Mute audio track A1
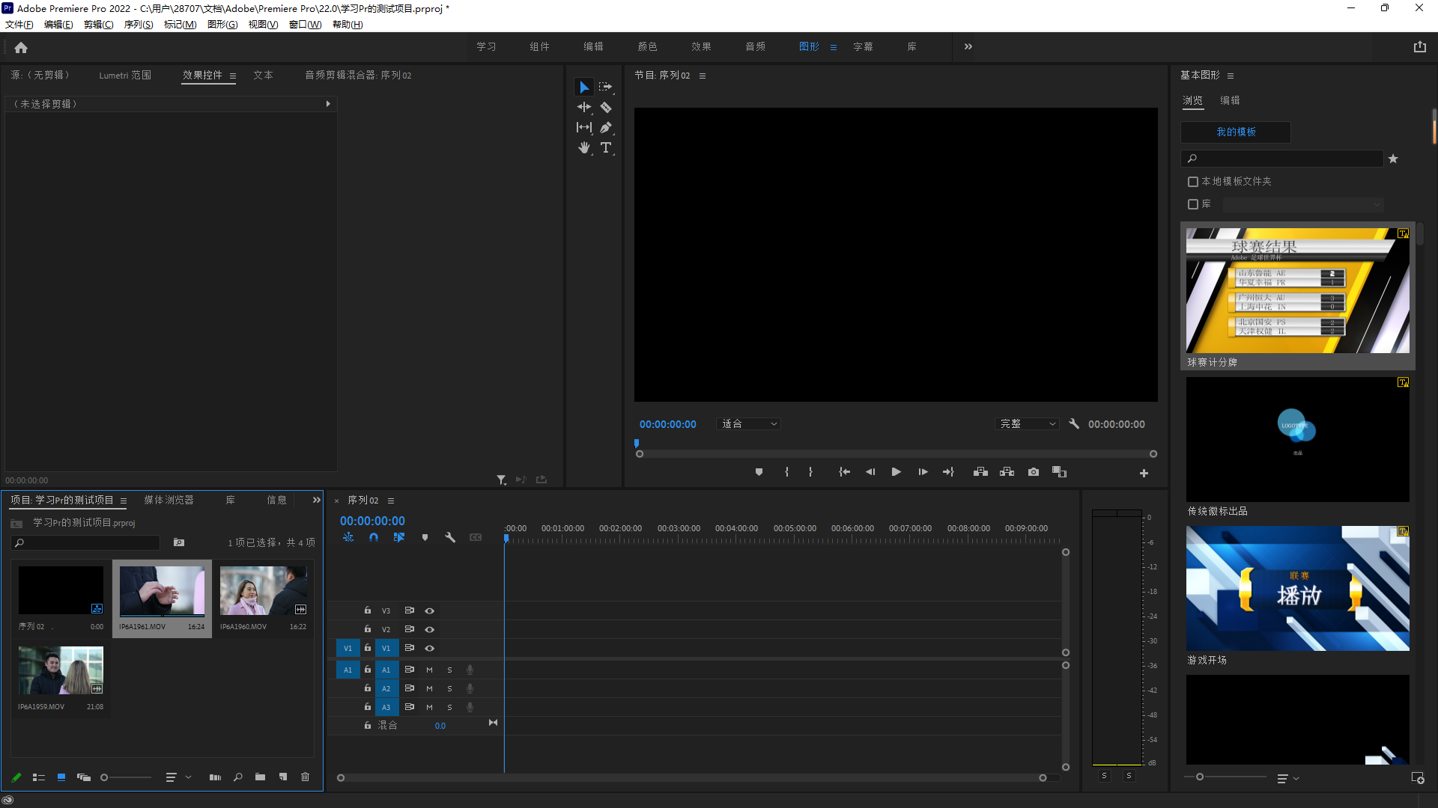Screen dimensions: 1438x808 coord(429,670)
